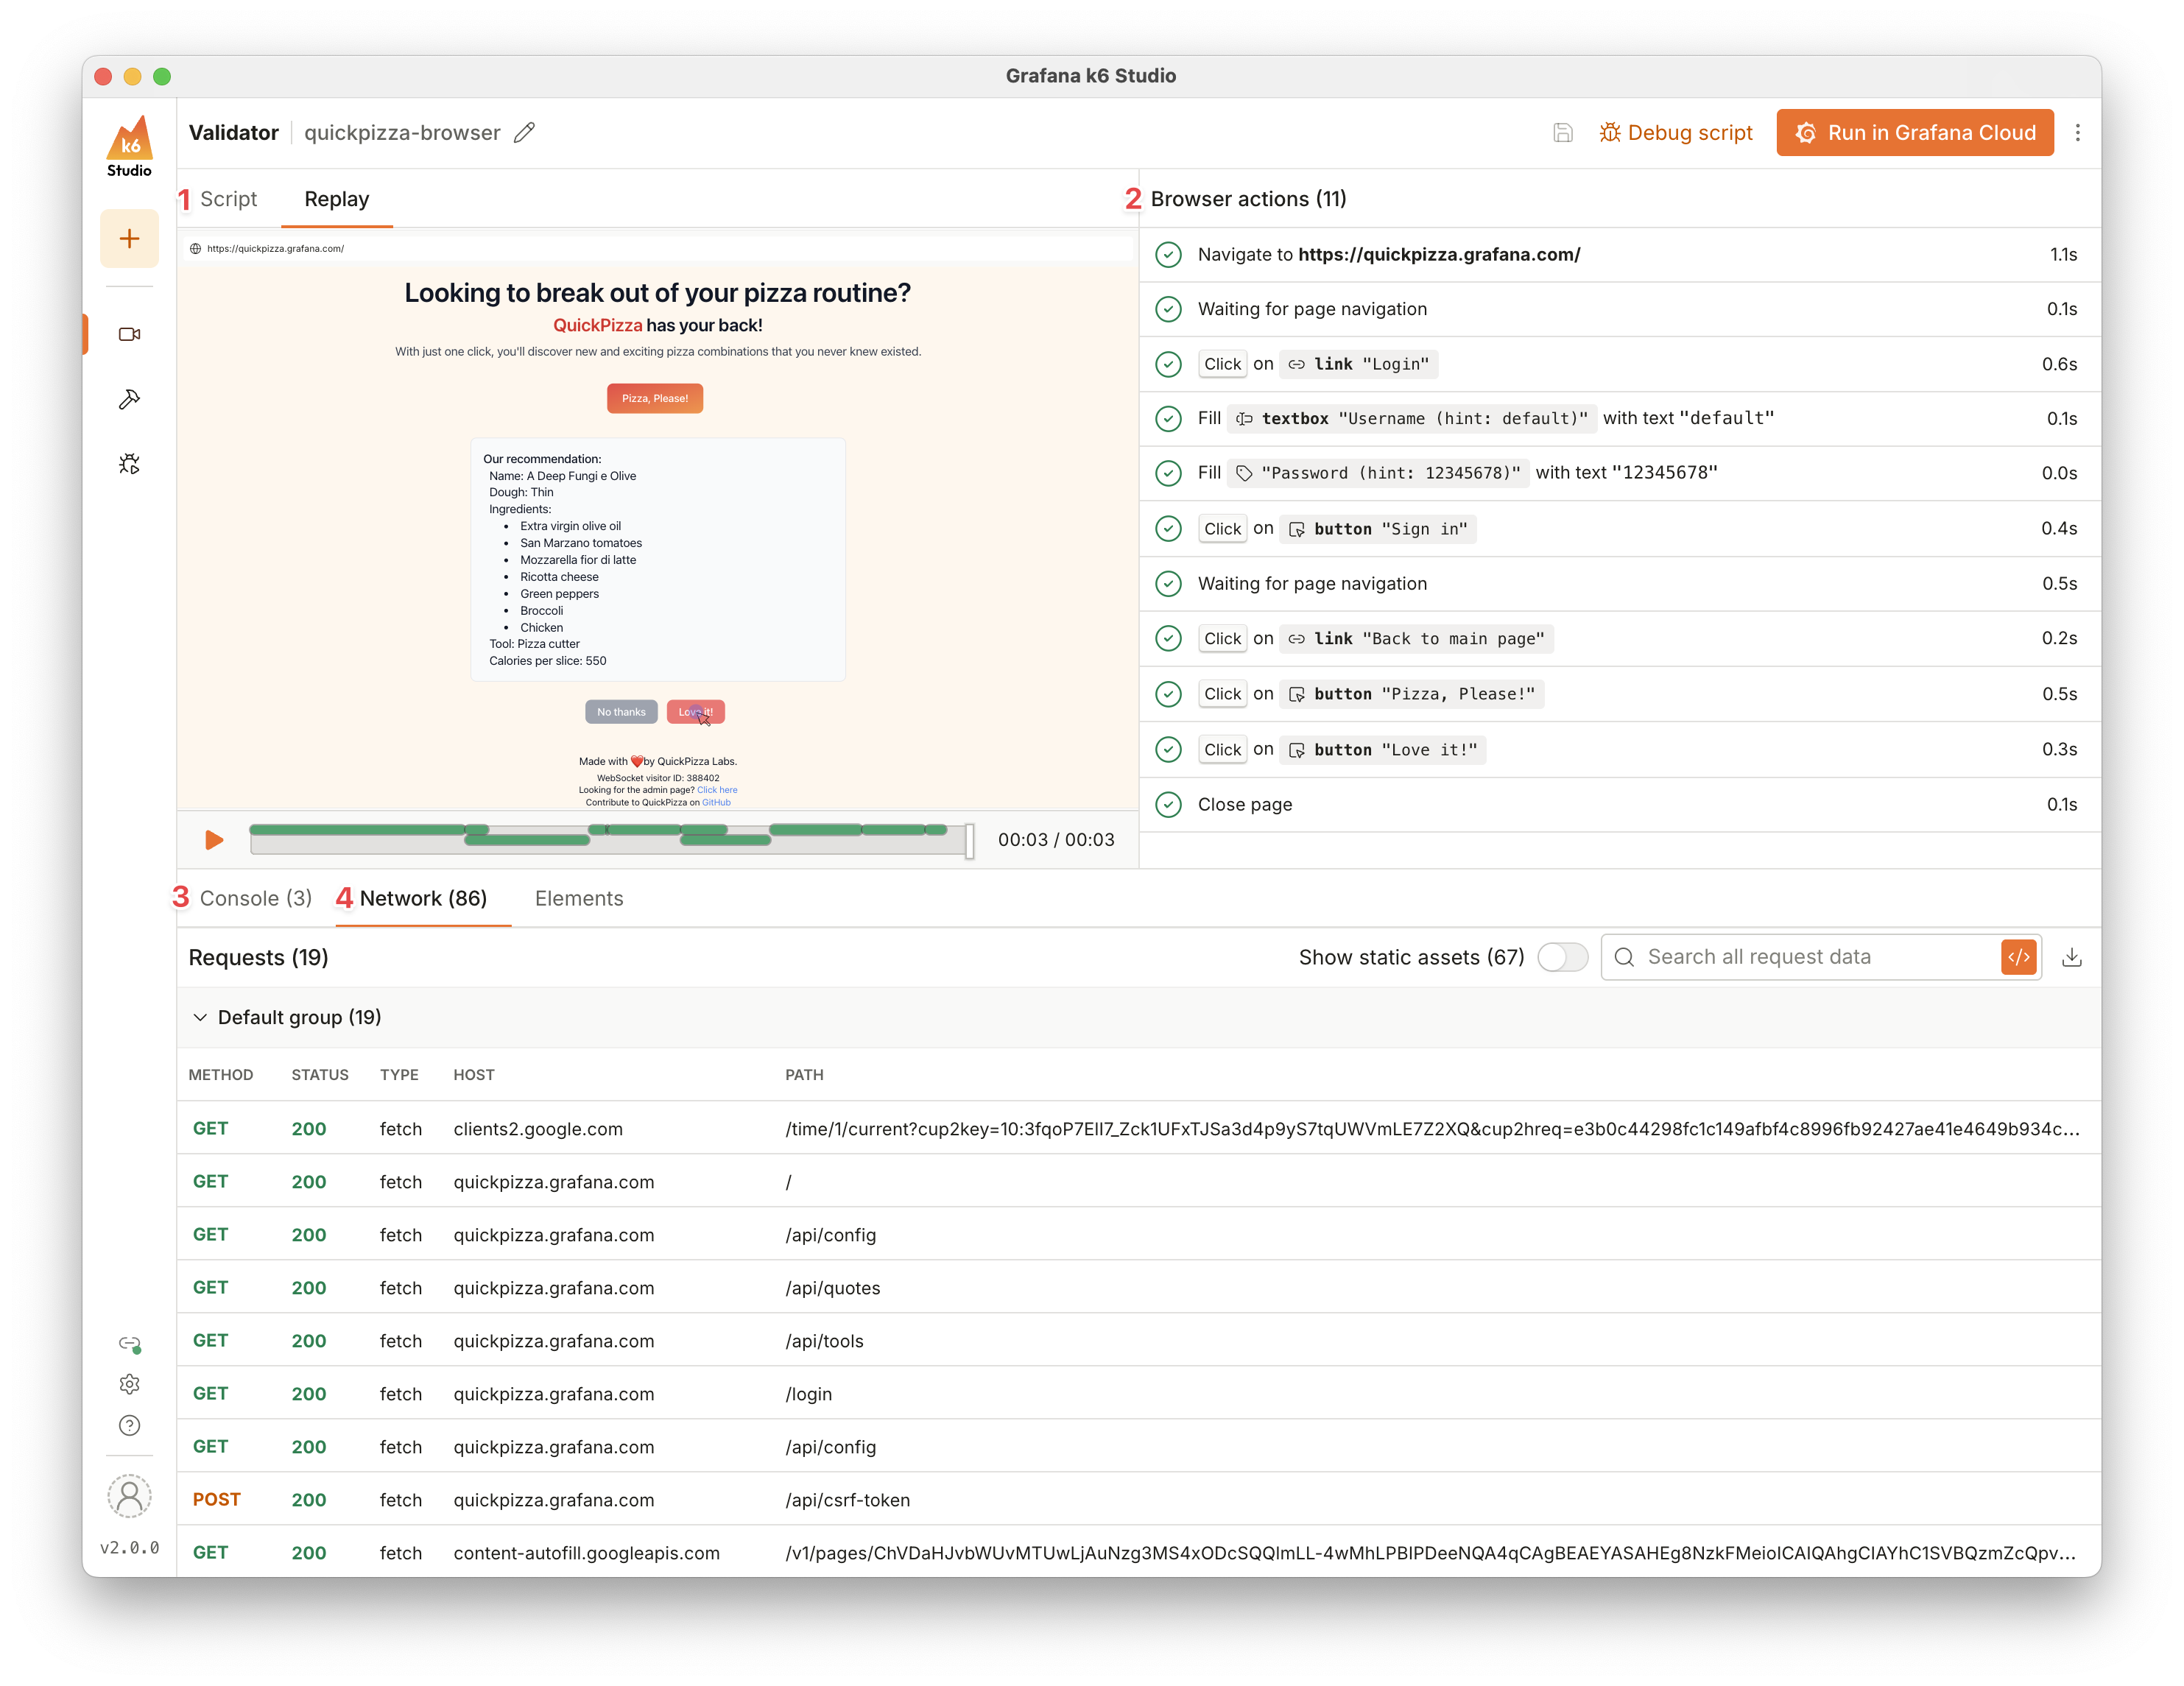Click the METHOD column header
2184x1686 pixels.
(x=221, y=1074)
